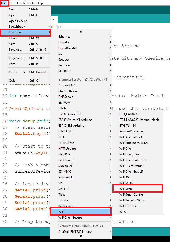Expand LiquidCrystal examples
The width and height of the screenshot is (170, 243).
coord(81,48)
